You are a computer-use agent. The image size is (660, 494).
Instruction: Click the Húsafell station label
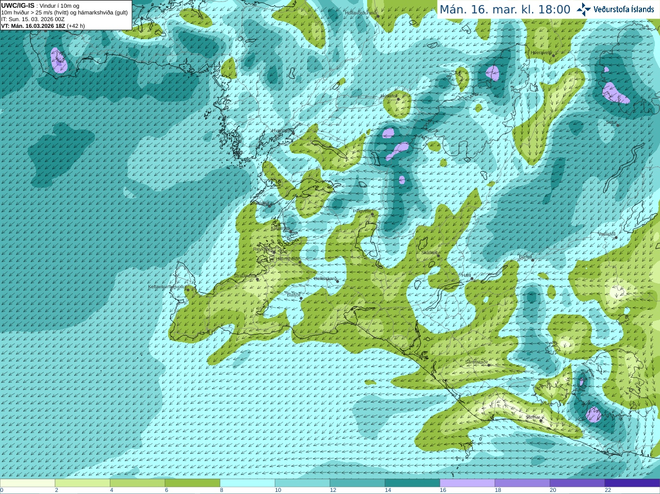click(389, 96)
